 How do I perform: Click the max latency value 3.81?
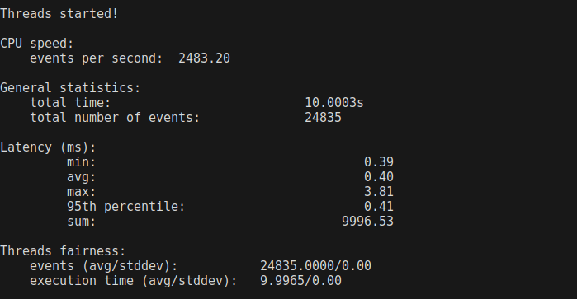(x=379, y=192)
